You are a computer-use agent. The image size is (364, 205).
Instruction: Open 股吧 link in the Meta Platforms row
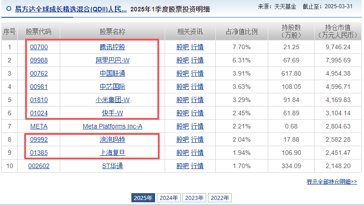click(x=183, y=126)
